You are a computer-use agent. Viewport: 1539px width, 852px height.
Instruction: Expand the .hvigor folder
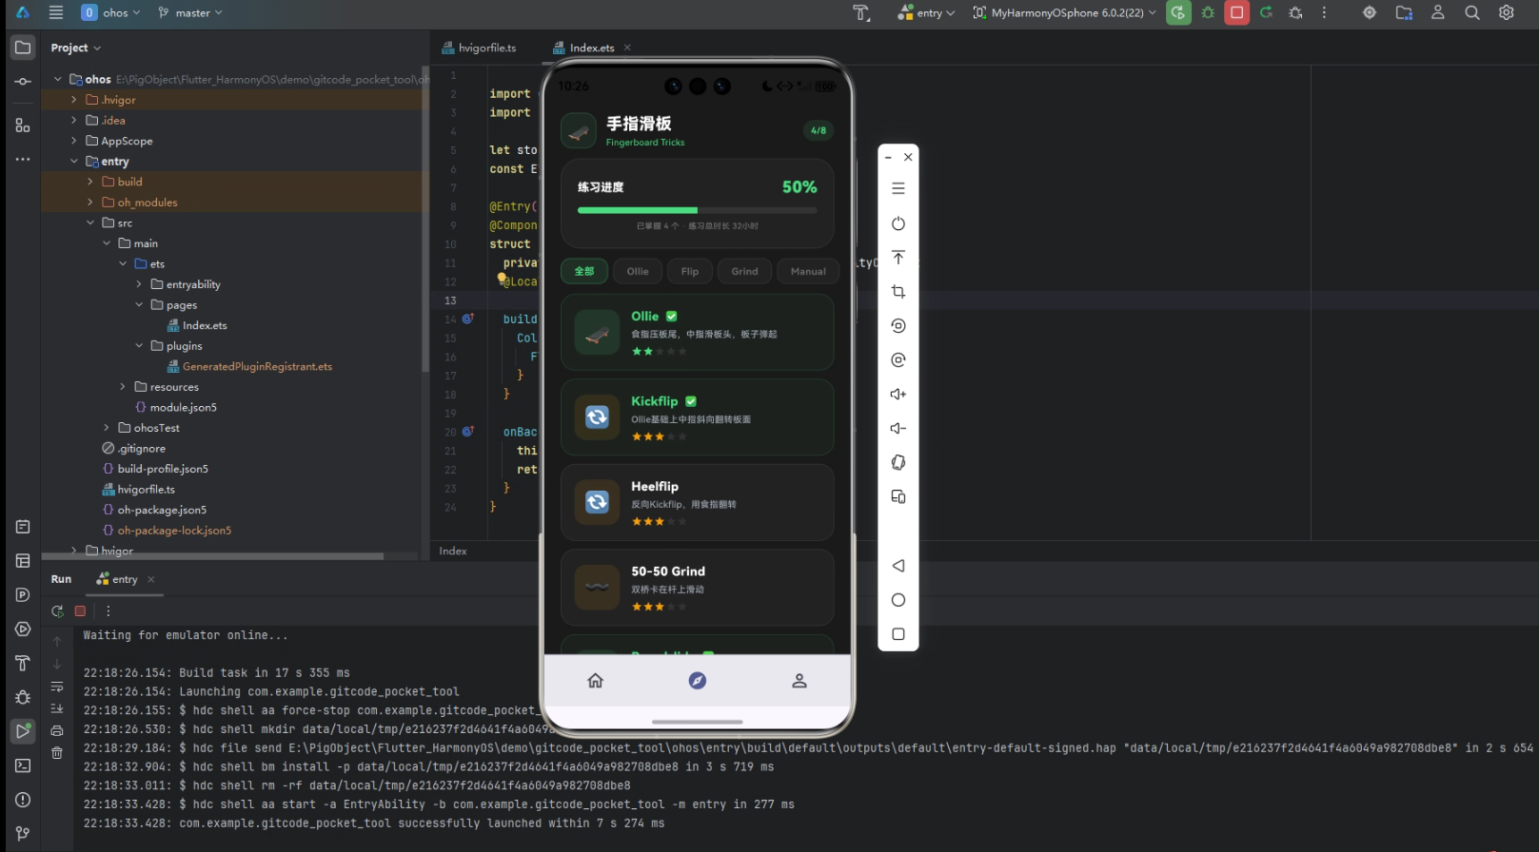point(74,100)
